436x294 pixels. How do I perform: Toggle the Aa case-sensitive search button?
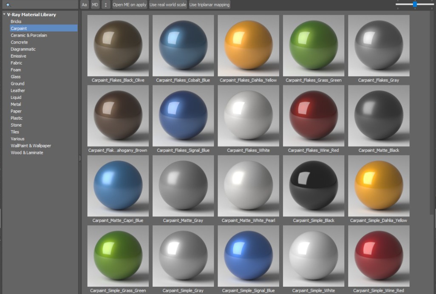(84, 5)
